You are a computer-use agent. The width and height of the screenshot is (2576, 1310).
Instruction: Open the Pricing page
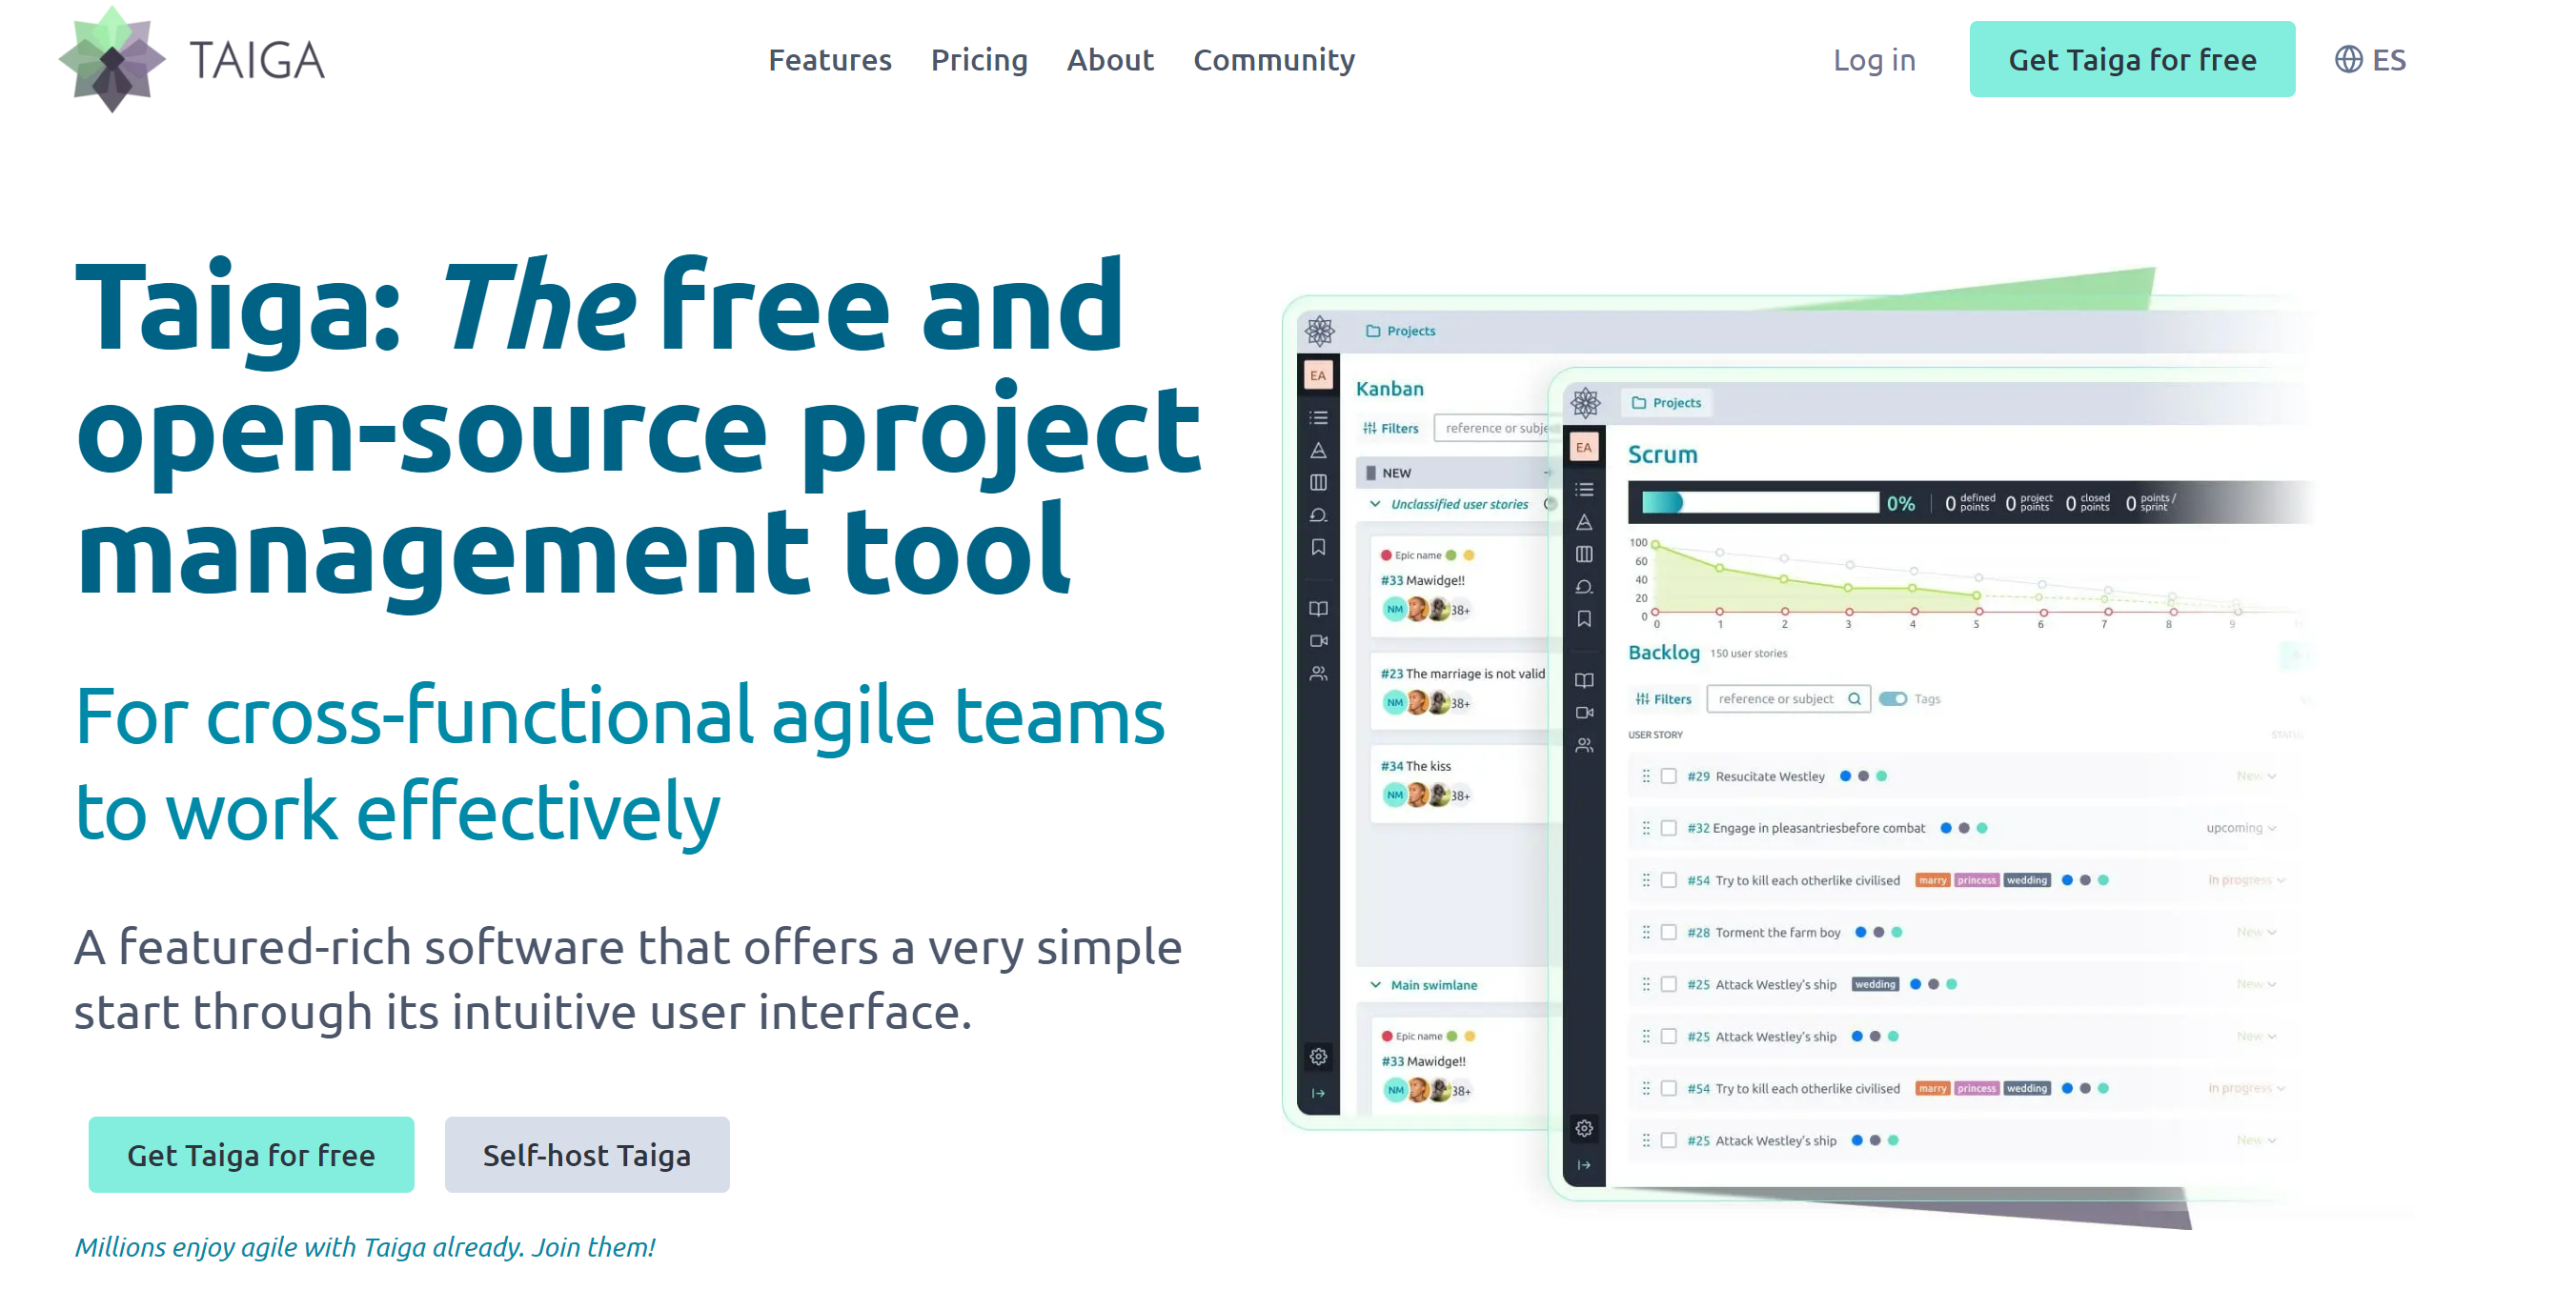click(x=979, y=60)
